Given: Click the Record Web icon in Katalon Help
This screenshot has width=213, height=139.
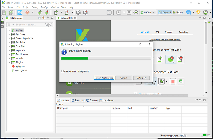Looking at the screenshot, I should coord(171,59).
